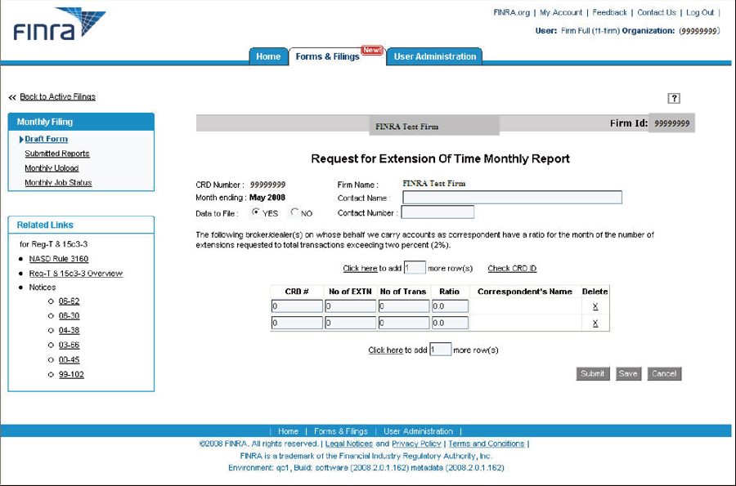736x486 pixels.
Task: Cancel the extension request form
Action: [x=663, y=373]
